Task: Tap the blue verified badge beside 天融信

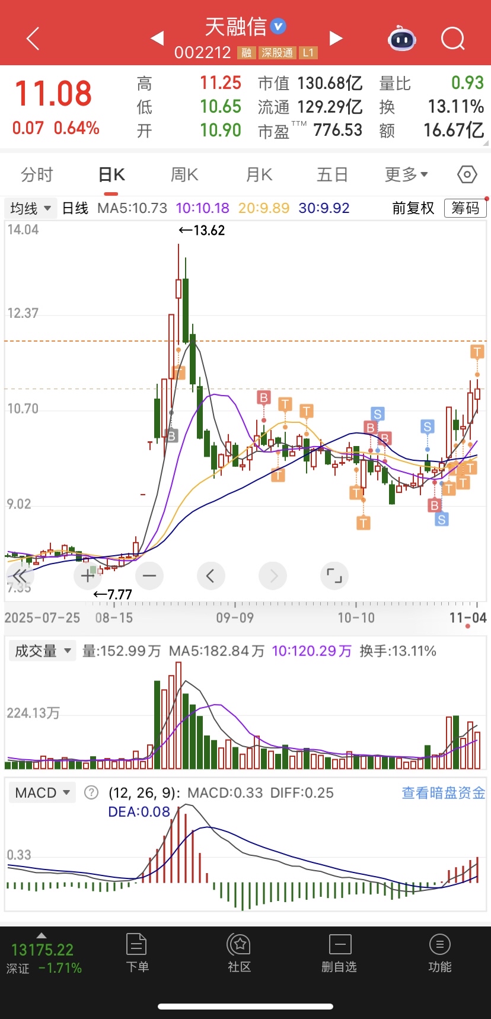Action: (x=278, y=27)
